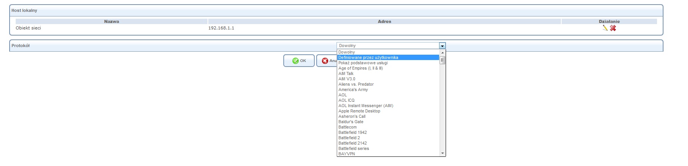Click the dropdown list scrollbar thumb

point(443,60)
